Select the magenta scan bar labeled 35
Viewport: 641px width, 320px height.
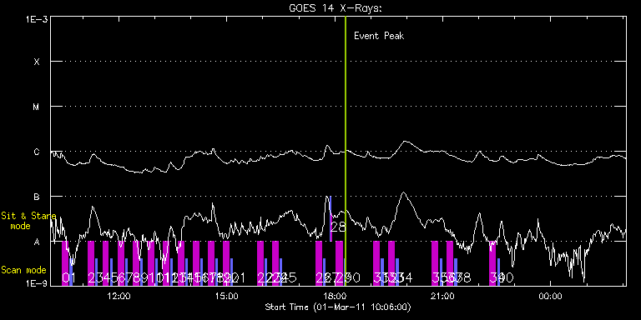[435, 263]
